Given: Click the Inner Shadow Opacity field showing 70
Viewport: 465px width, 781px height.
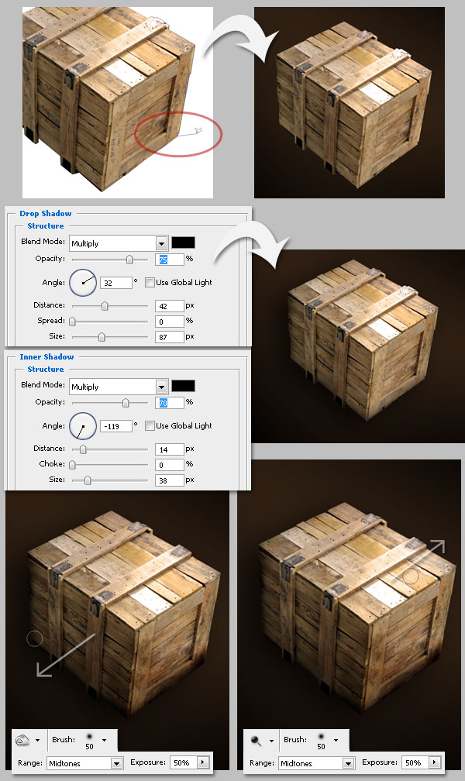Looking at the screenshot, I should tap(170, 403).
